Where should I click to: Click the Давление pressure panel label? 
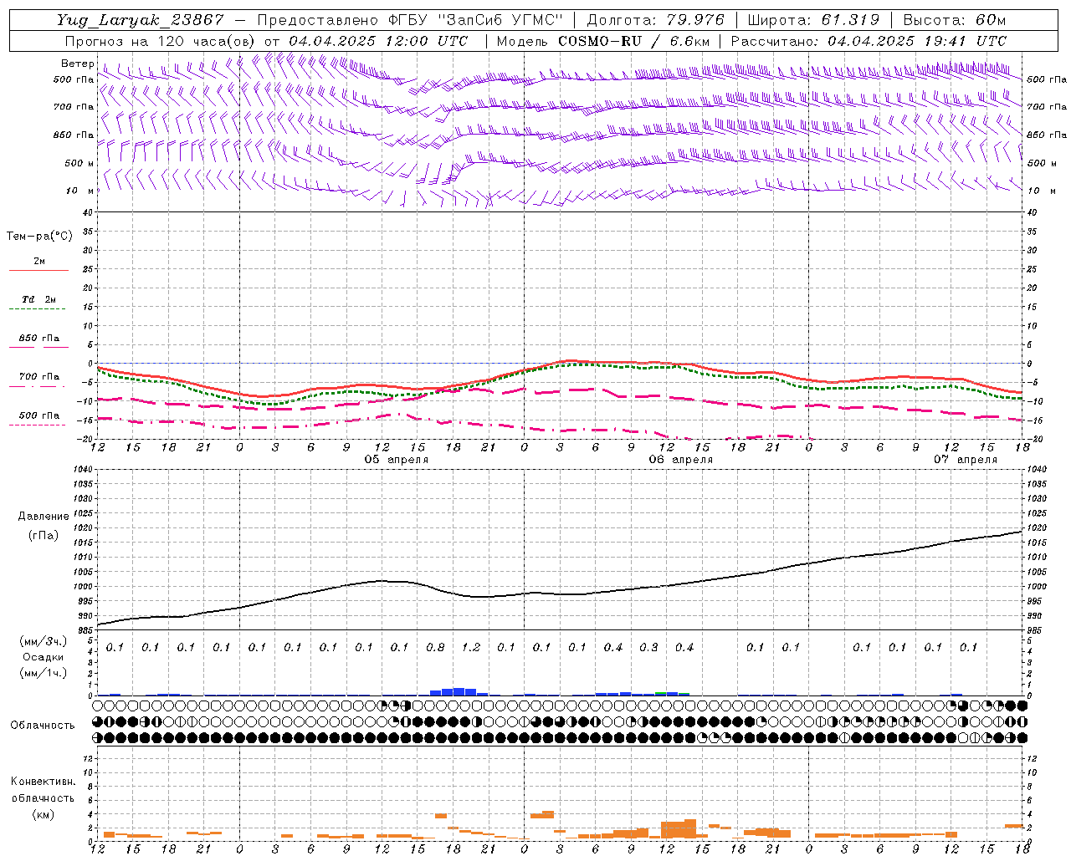pos(44,517)
